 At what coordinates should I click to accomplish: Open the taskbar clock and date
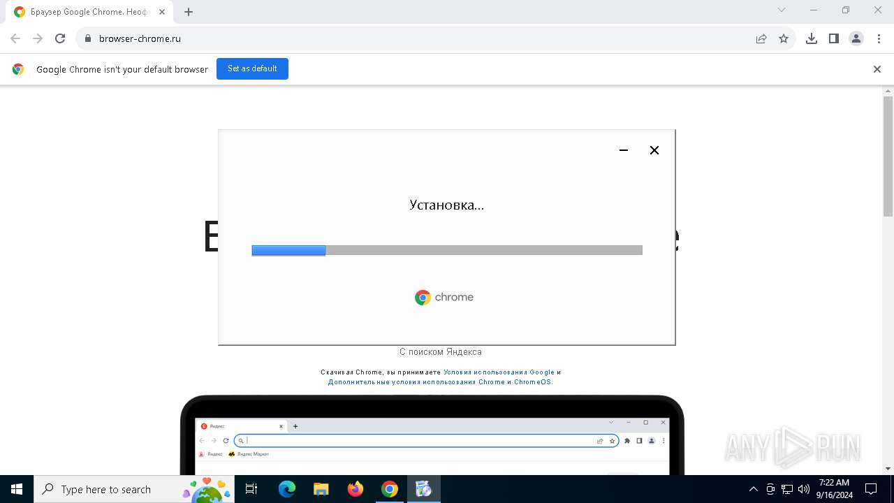pyautogui.click(x=834, y=489)
